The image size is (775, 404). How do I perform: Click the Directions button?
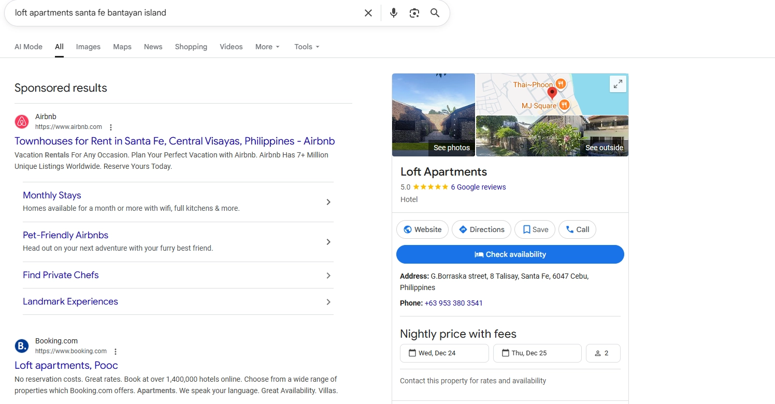(x=481, y=229)
